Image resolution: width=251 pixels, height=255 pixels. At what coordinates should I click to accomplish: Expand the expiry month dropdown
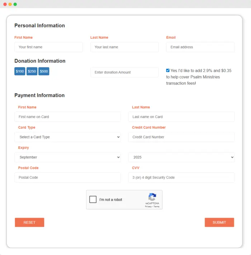tap(68, 157)
